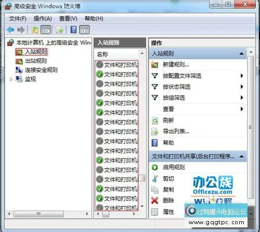Click the 帮助 icon in the actions pane

click(x=154, y=143)
